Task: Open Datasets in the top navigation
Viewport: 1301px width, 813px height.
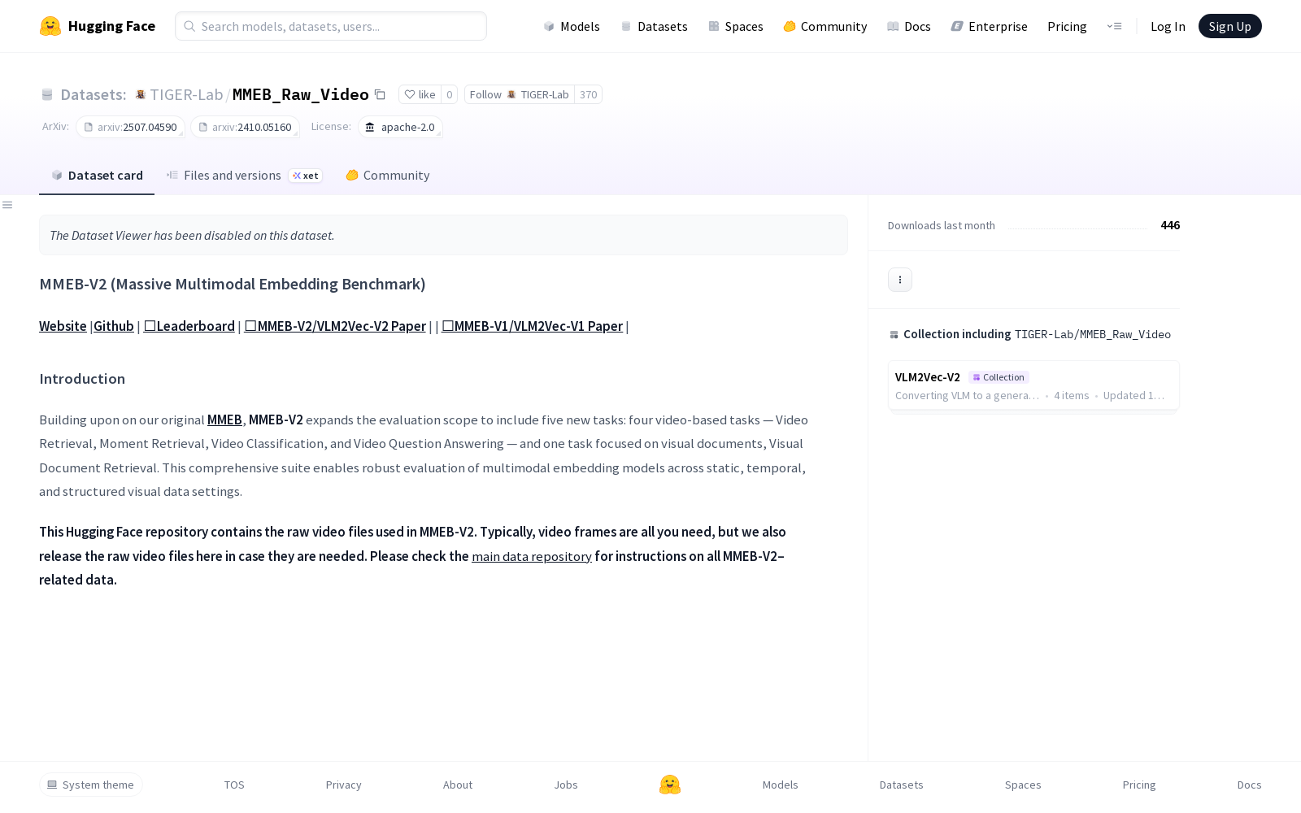Action: pos(654,26)
